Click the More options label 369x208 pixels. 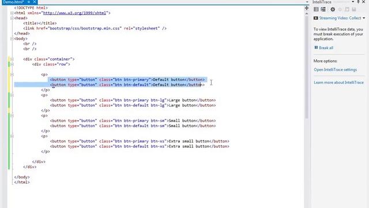click(x=325, y=61)
